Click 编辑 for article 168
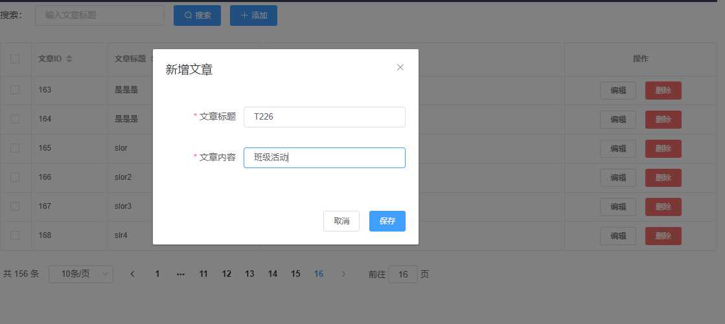This screenshot has height=324, width=725. point(618,236)
